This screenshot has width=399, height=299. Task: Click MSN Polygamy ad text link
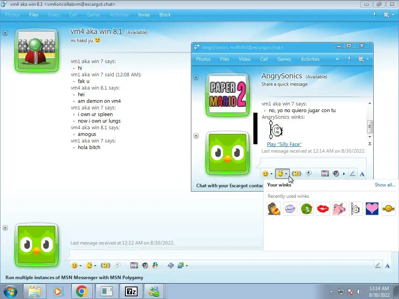pos(74,277)
